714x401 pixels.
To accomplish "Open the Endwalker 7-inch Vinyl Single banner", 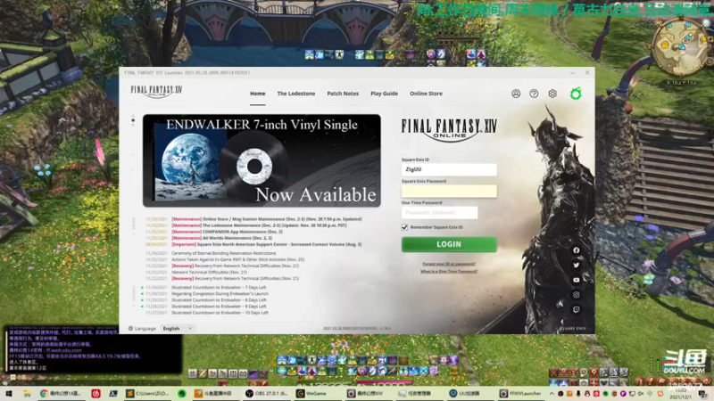I will (262, 160).
